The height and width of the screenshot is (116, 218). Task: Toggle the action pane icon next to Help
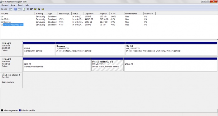(19, 9)
